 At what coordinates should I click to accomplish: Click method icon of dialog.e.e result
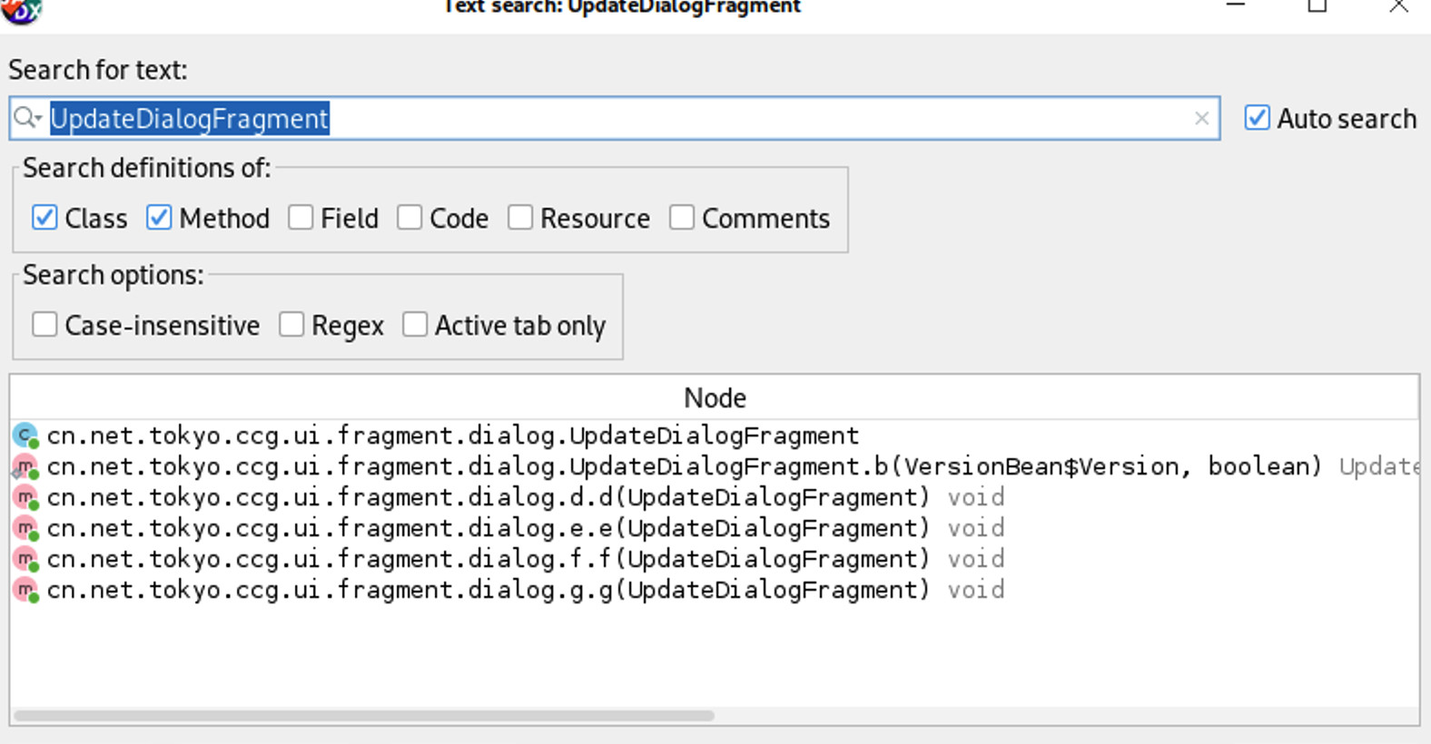coord(25,529)
